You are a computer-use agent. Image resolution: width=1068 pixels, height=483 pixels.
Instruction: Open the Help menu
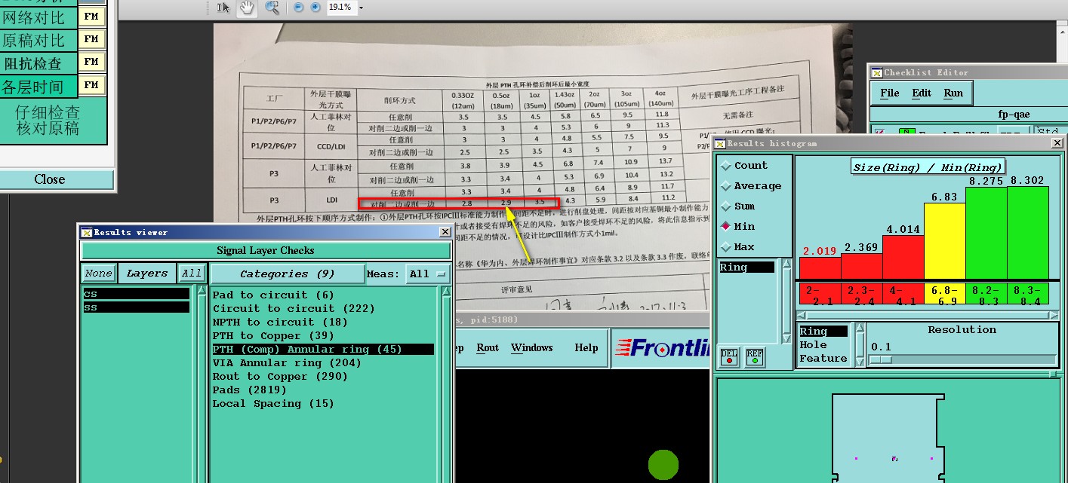[586, 348]
